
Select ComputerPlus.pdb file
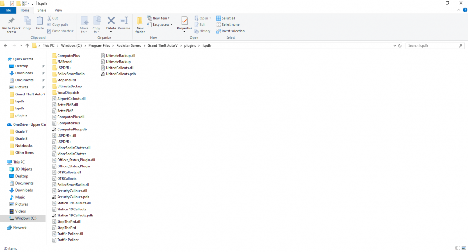72,129
